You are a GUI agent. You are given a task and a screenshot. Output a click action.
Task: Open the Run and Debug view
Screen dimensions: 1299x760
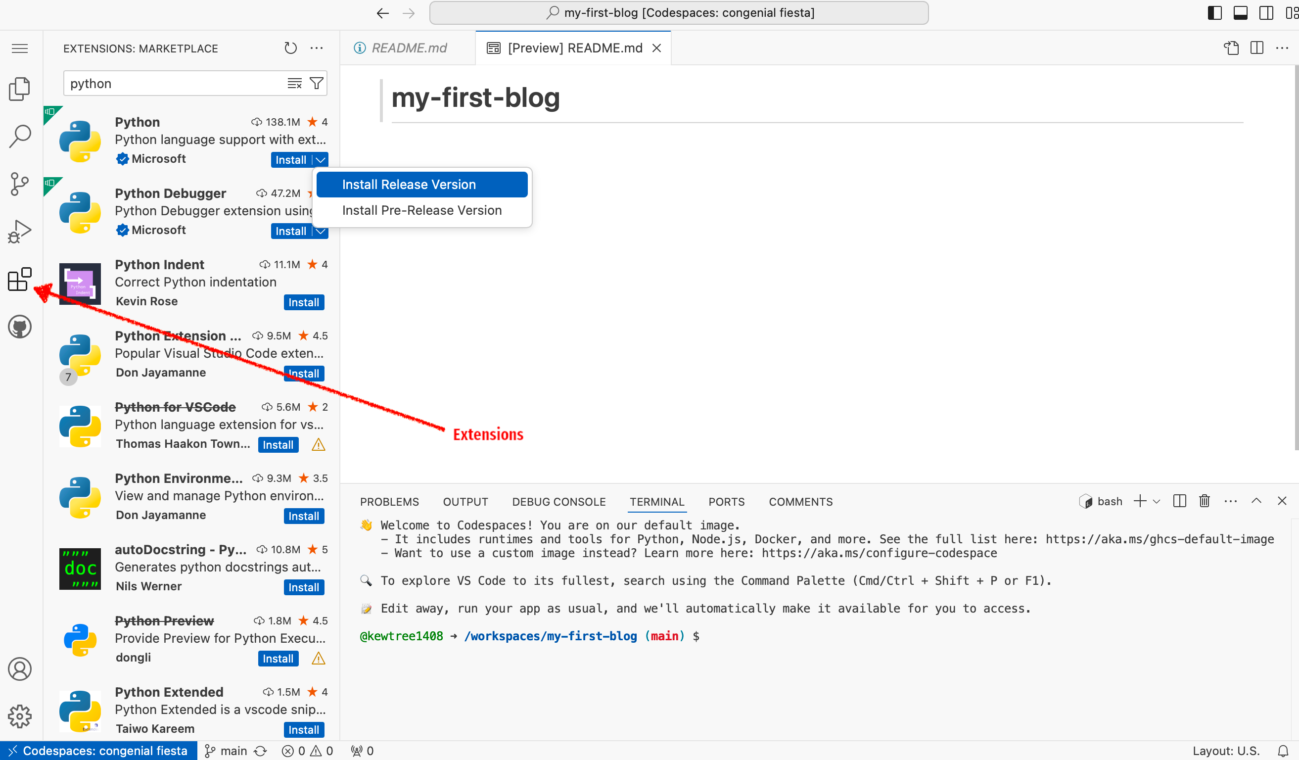(20, 232)
